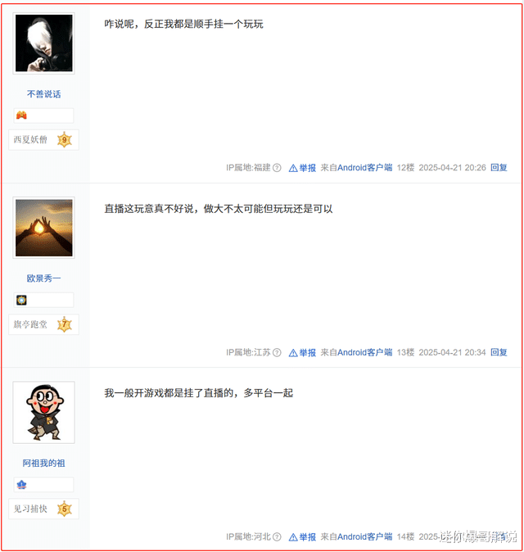The width and height of the screenshot is (524, 552).
Task: Report the 12楼 post via 举报
Action: (302, 168)
